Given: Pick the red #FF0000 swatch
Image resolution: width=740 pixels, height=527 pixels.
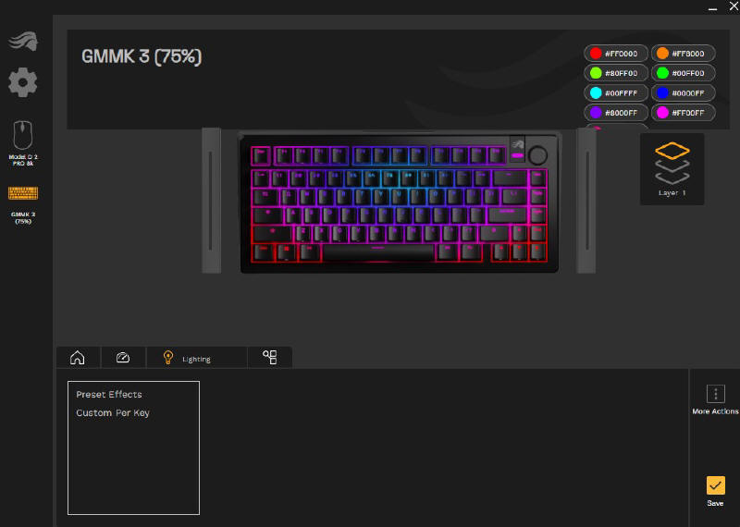Looking at the screenshot, I should 616,54.
